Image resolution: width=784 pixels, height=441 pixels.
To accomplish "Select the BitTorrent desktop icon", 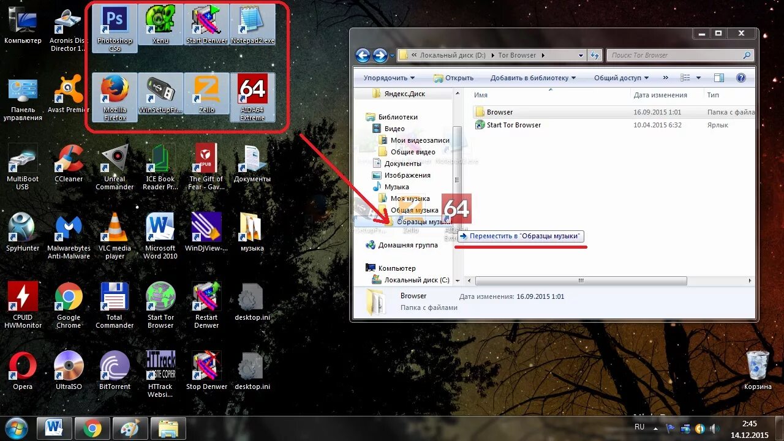I will [115, 371].
